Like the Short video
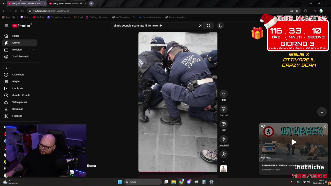The height and width of the screenshot is (186, 331). [x=224, y=94]
